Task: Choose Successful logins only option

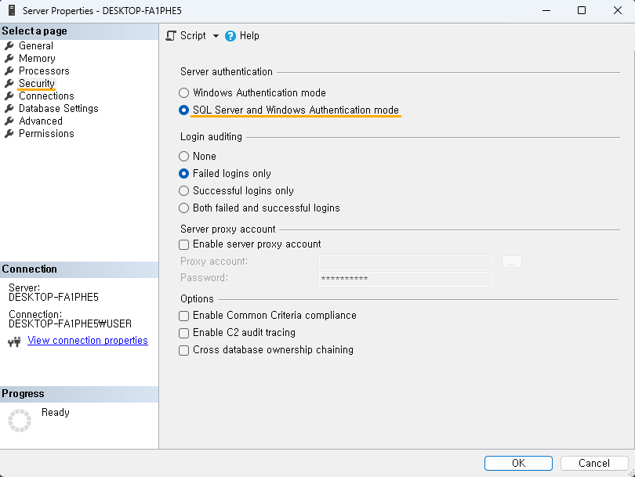Action: (184, 190)
